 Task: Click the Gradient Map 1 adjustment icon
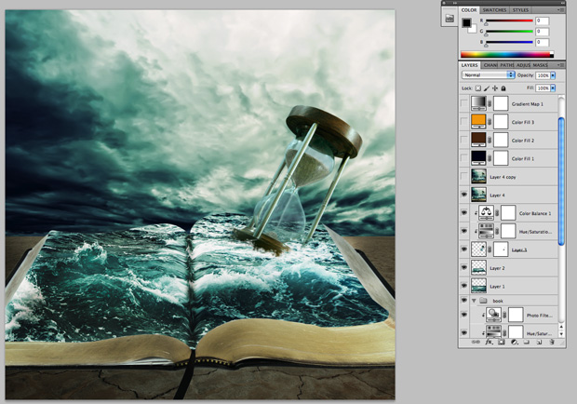point(478,103)
